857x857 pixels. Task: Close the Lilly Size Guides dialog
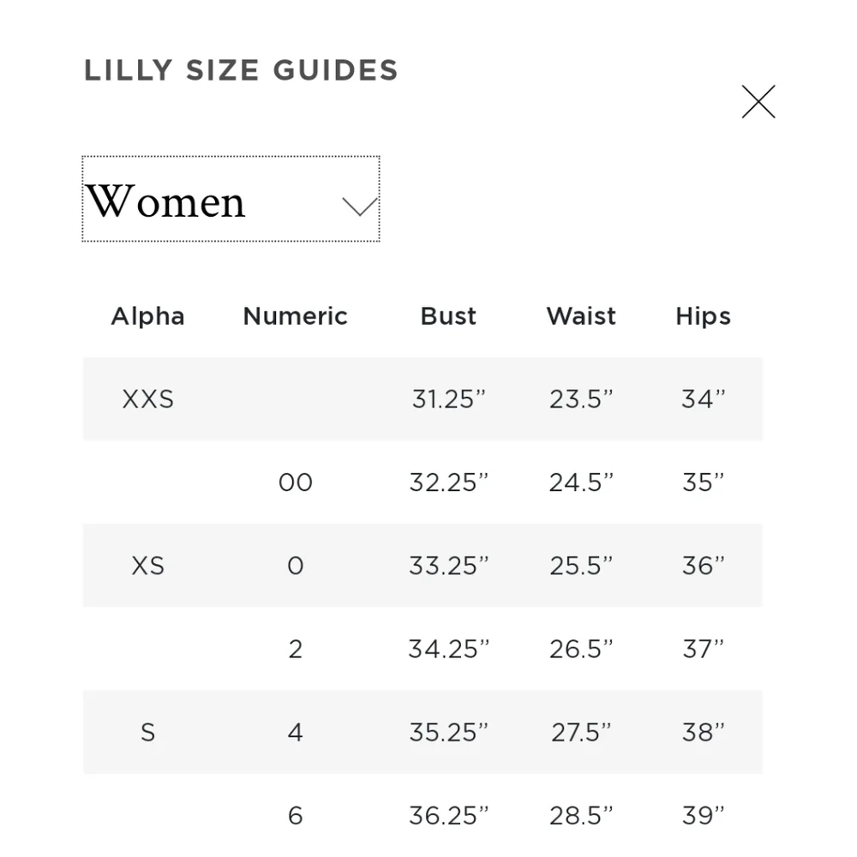(x=758, y=102)
